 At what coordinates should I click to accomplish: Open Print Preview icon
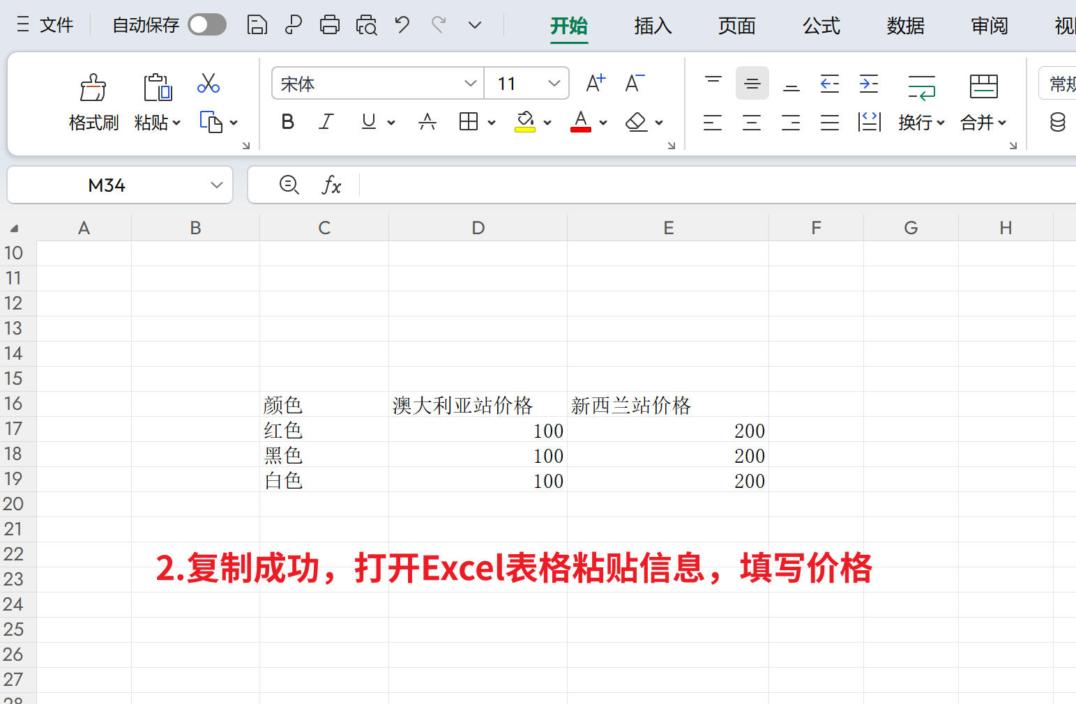click(x=366, y=25)
